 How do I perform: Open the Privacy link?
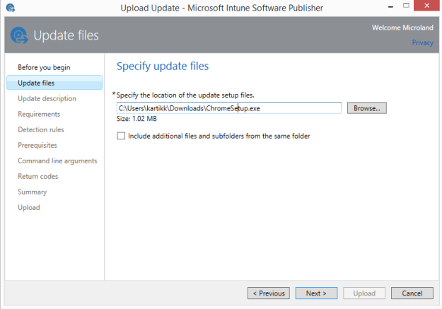pyautogui.click(x=422, y=42)
